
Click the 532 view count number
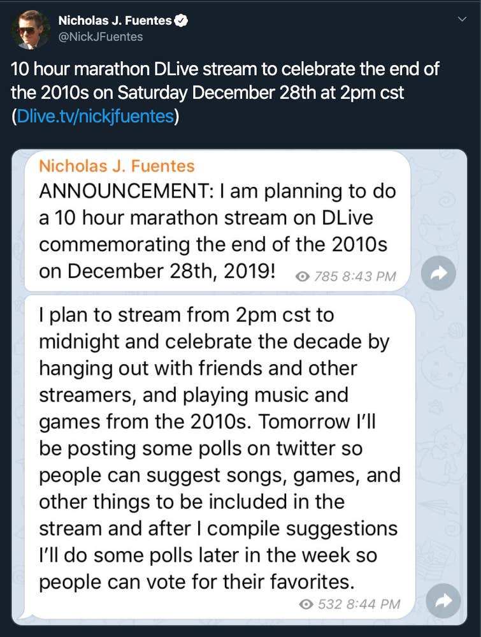(329, 604)
